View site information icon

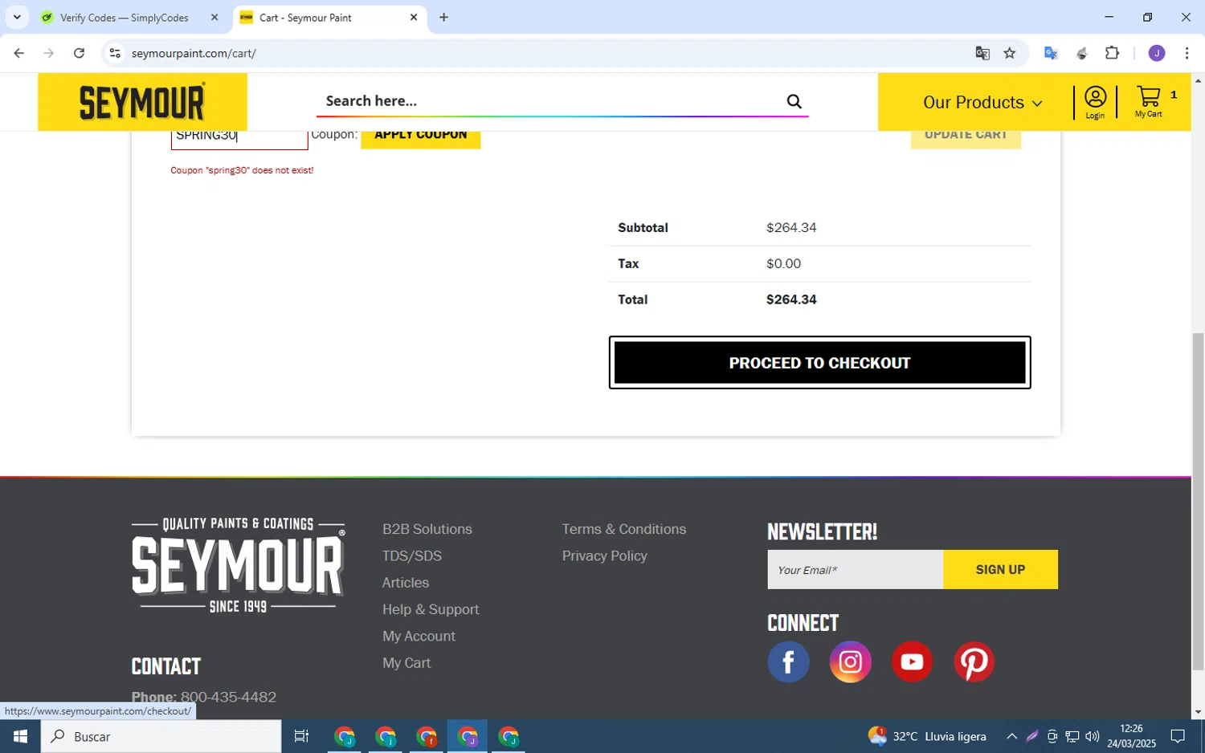coord(115,53)
